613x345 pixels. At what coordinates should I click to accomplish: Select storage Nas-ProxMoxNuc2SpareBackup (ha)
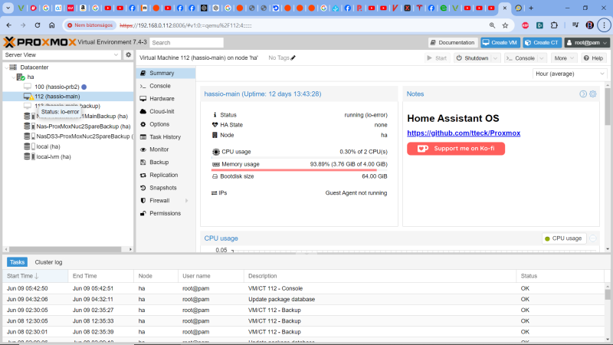(x=84, y=127)
